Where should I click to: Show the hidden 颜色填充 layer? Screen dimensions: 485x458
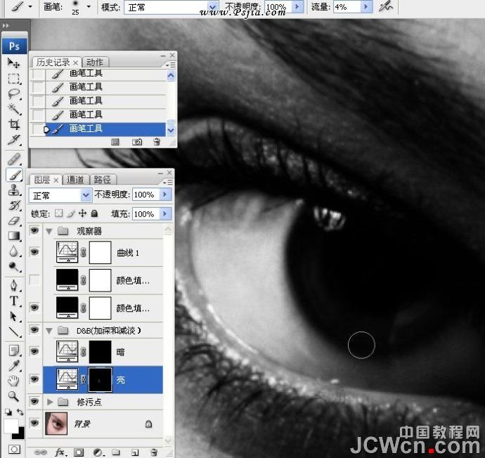click(35, 281)
